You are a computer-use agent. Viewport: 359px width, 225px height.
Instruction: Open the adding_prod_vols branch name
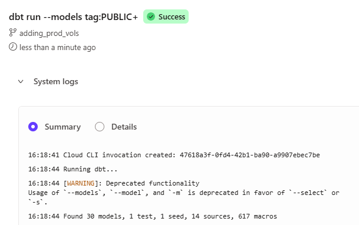49,34
